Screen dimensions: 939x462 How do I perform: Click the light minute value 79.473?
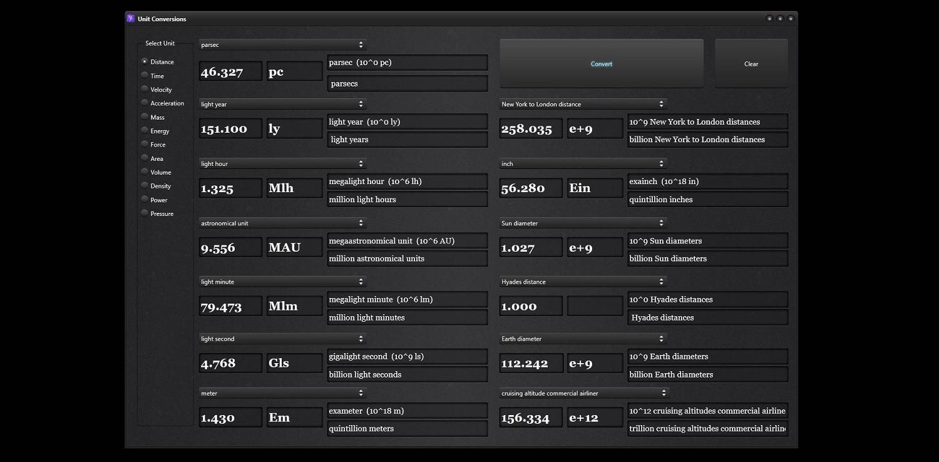tap(230, 307)
